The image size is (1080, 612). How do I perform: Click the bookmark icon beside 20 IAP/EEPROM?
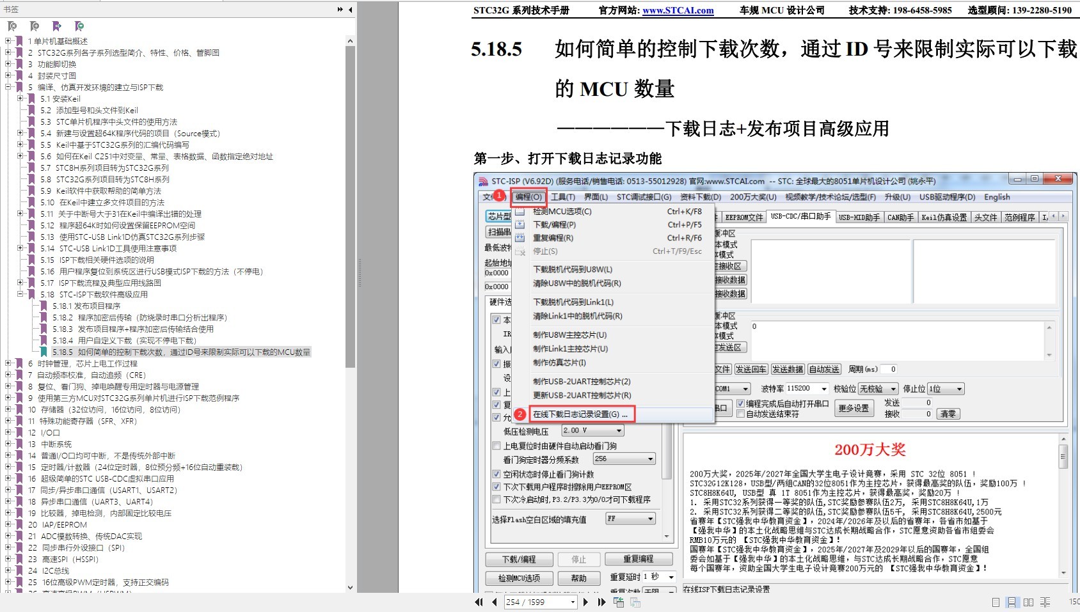[19, 524]
